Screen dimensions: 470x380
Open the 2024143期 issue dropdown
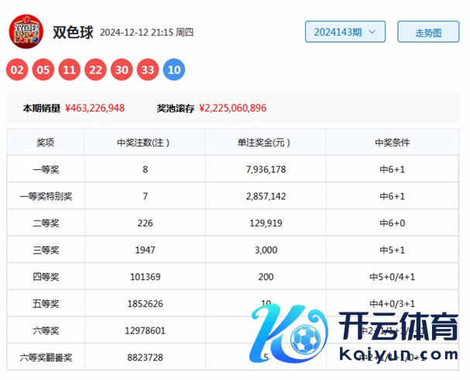pos(345,32)
